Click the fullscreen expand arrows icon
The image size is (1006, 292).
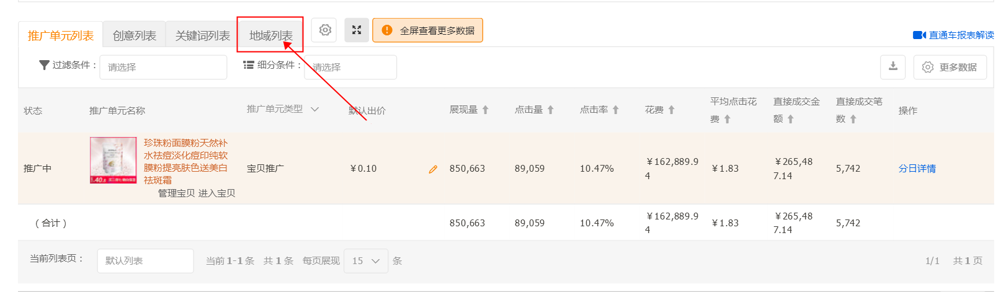pyautogui.click(x=357, y=30)
